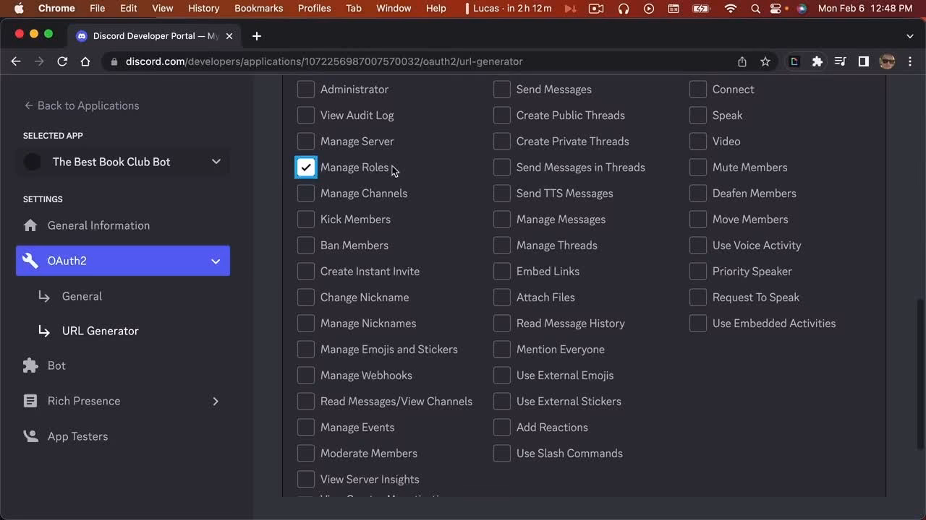Image resolution: width=926 pixels, height=520 pixels.
Task: Click the share icon in the address bar
Action: click(742, 61)
